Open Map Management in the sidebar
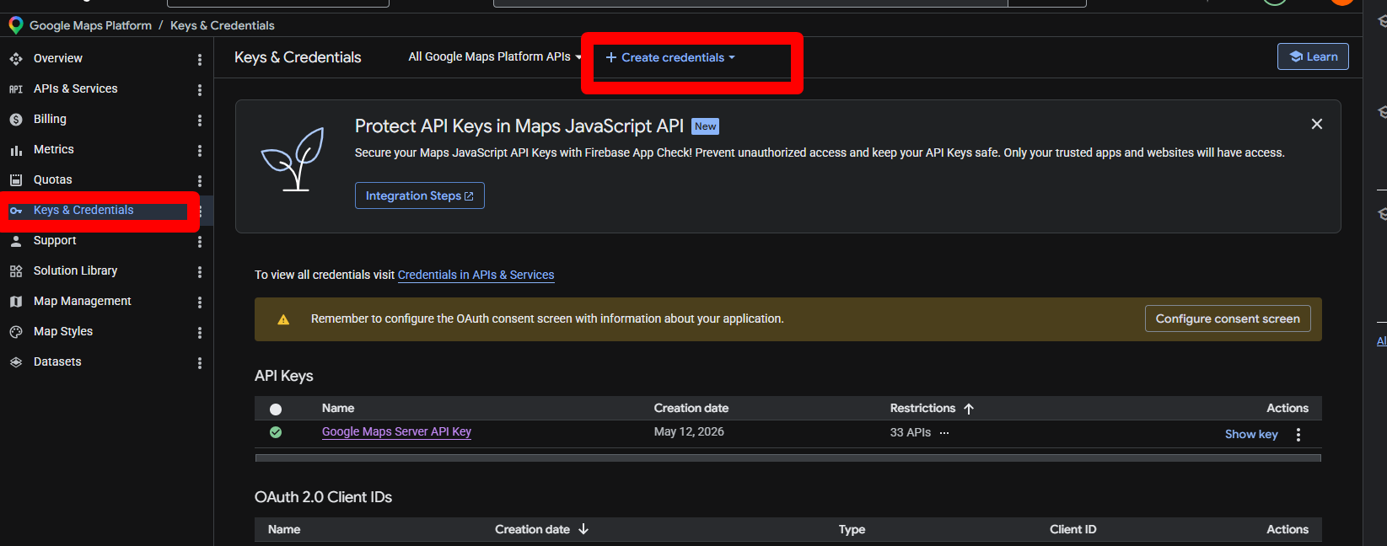This screenshot has width=1387, height=546. [83, 301]
